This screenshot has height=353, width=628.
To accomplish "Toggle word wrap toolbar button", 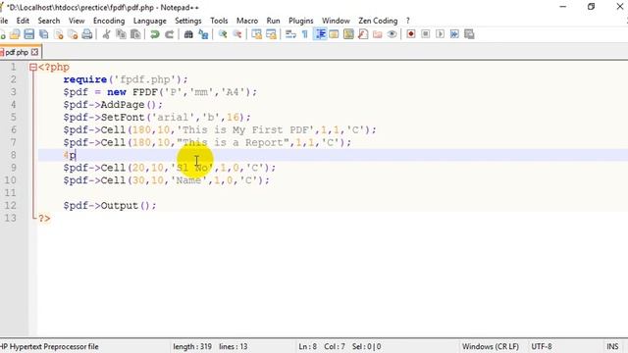I will point(290,34).
